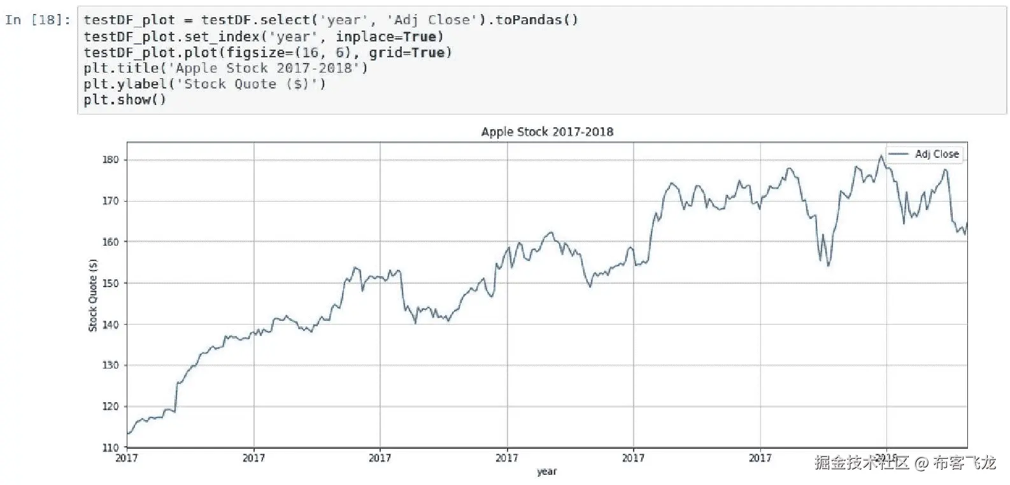Viewport: 1010px width, 485px height.
Task: Click the 120 y-axis tick label
Action: 110,407
